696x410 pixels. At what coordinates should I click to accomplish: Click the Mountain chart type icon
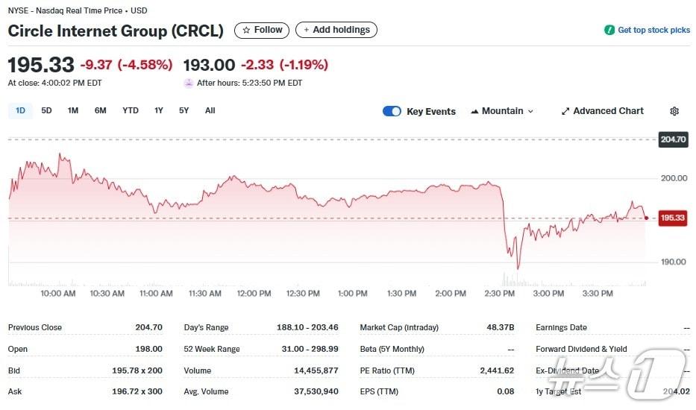(474, 111)
